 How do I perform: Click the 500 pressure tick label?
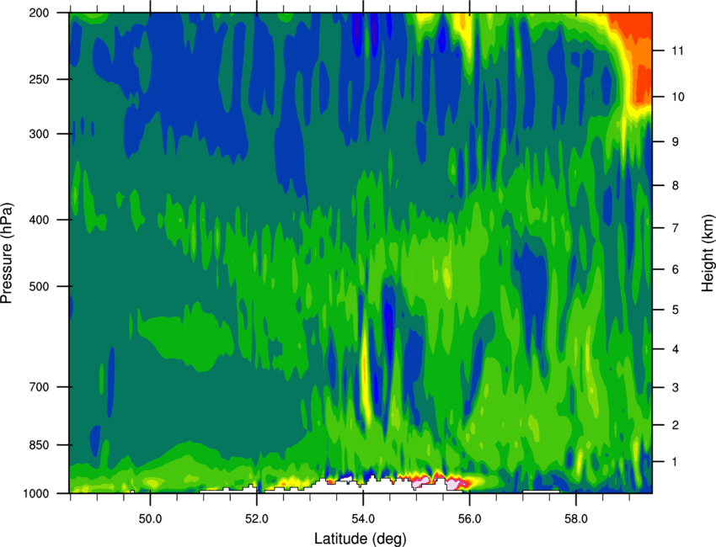click(x=40, y=286)
